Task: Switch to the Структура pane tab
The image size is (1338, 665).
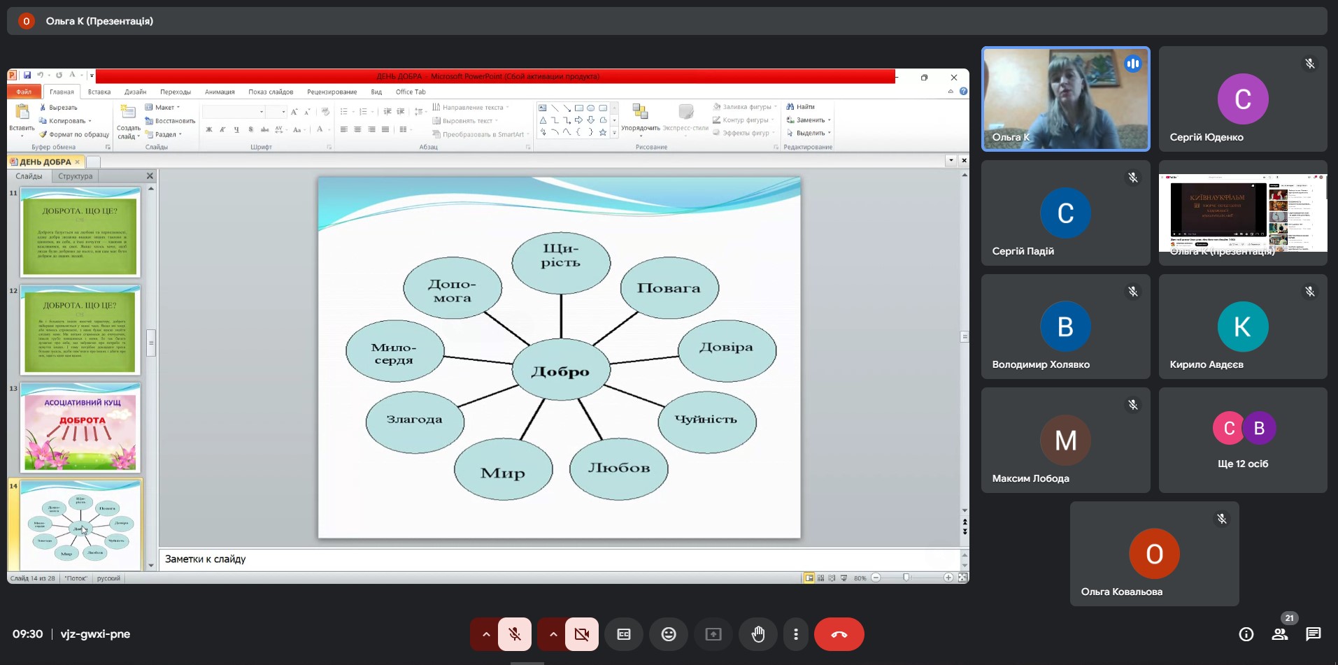Action: [76, 176]
